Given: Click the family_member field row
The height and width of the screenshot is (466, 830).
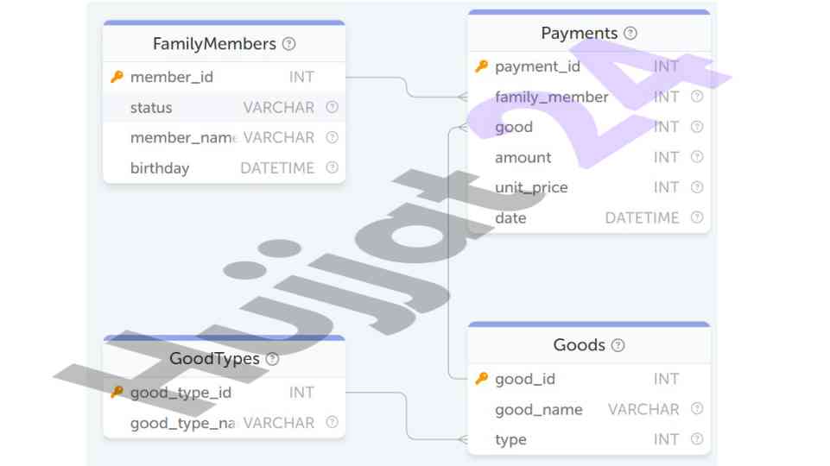Looking at the screenshot, I should (589, 97).
